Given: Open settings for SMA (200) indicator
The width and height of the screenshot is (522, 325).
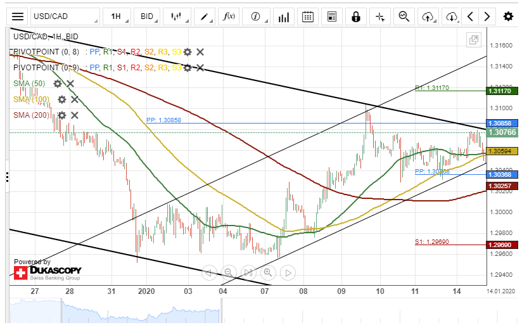Looking at the screenshot, I should coord(61,115).
